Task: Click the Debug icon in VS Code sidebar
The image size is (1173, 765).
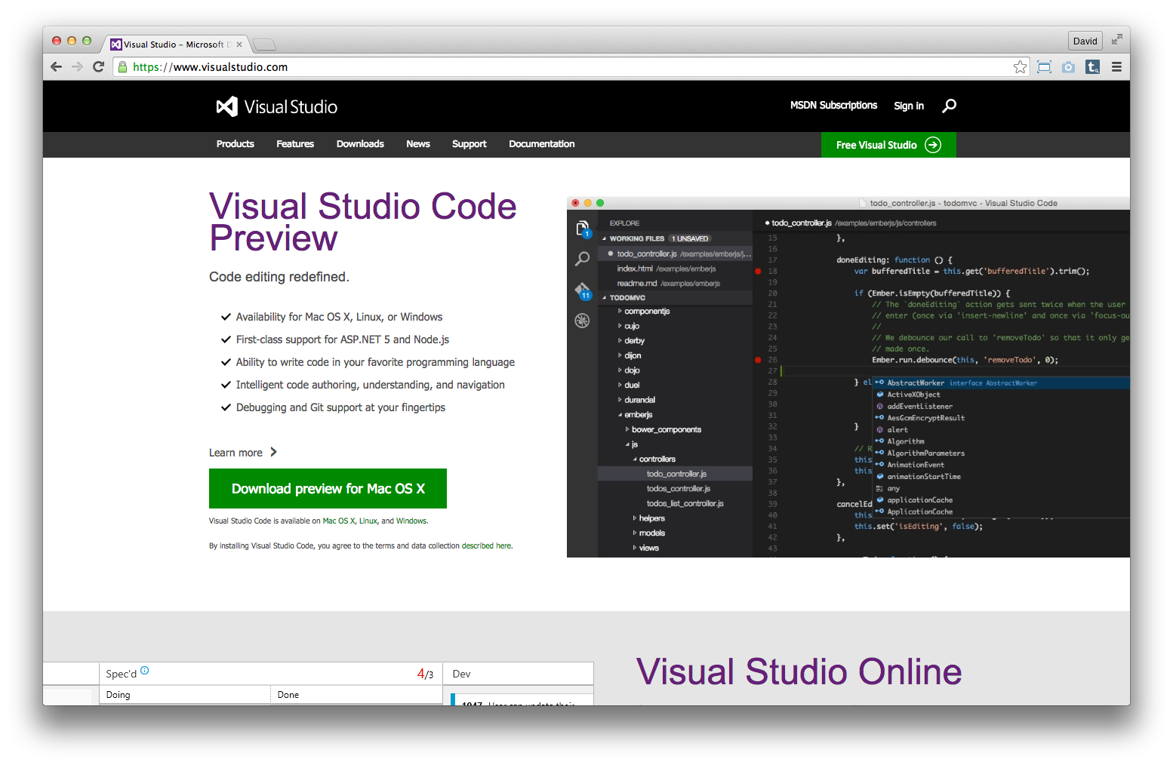Action: click(582, 321)
